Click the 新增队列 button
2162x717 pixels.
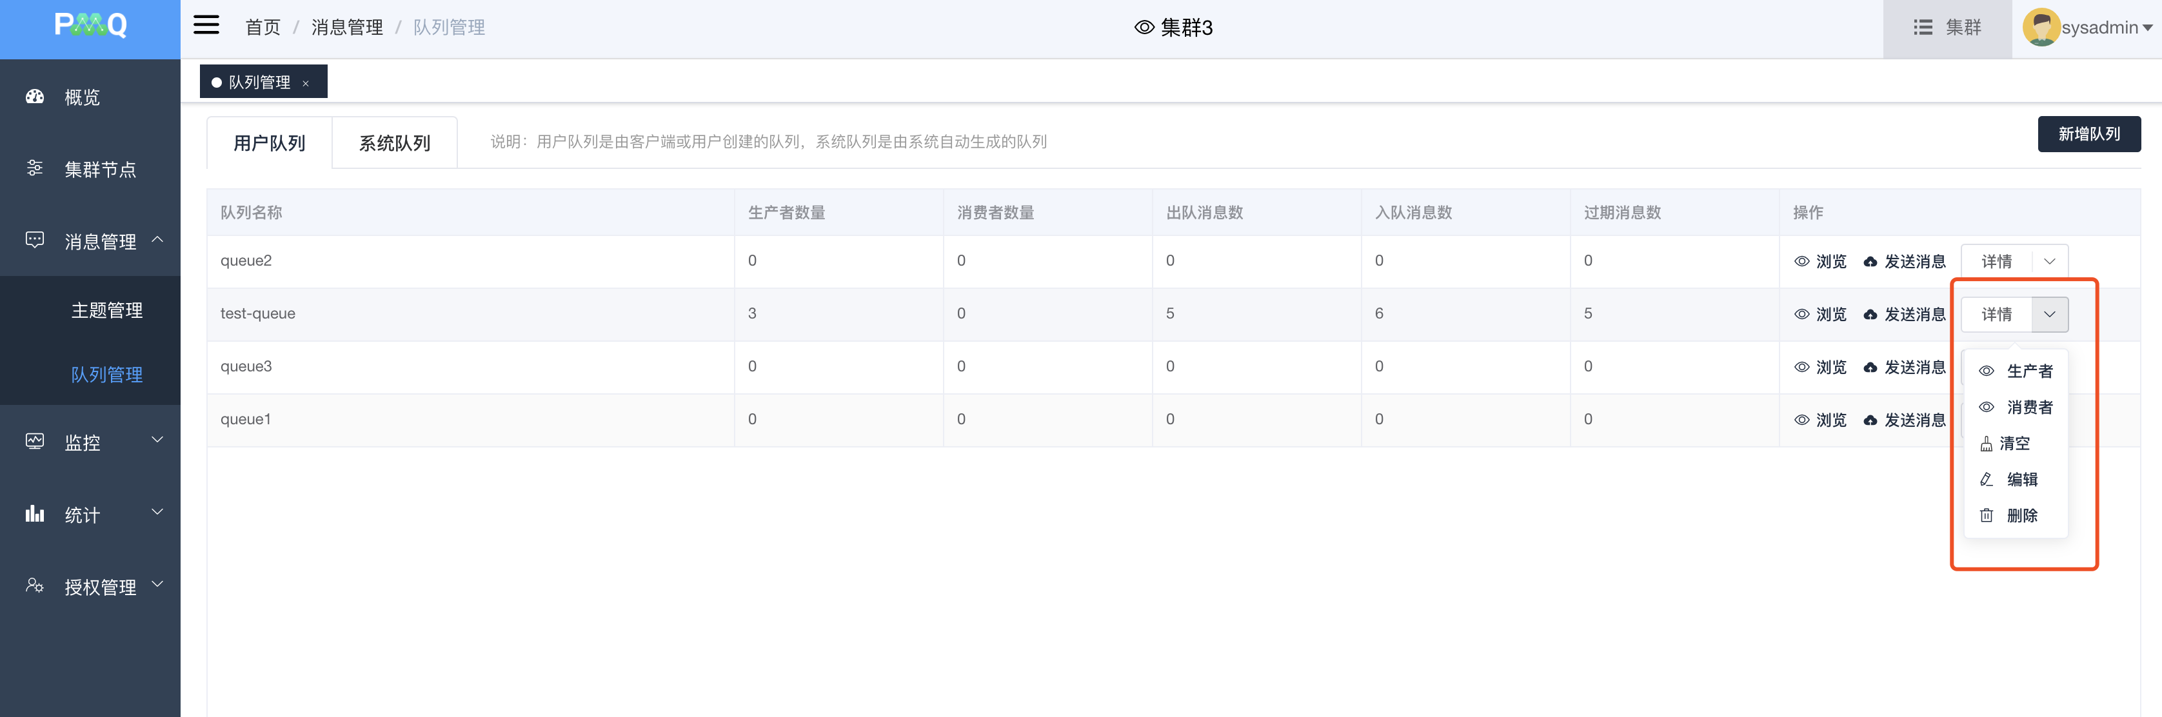point(2088,134)
